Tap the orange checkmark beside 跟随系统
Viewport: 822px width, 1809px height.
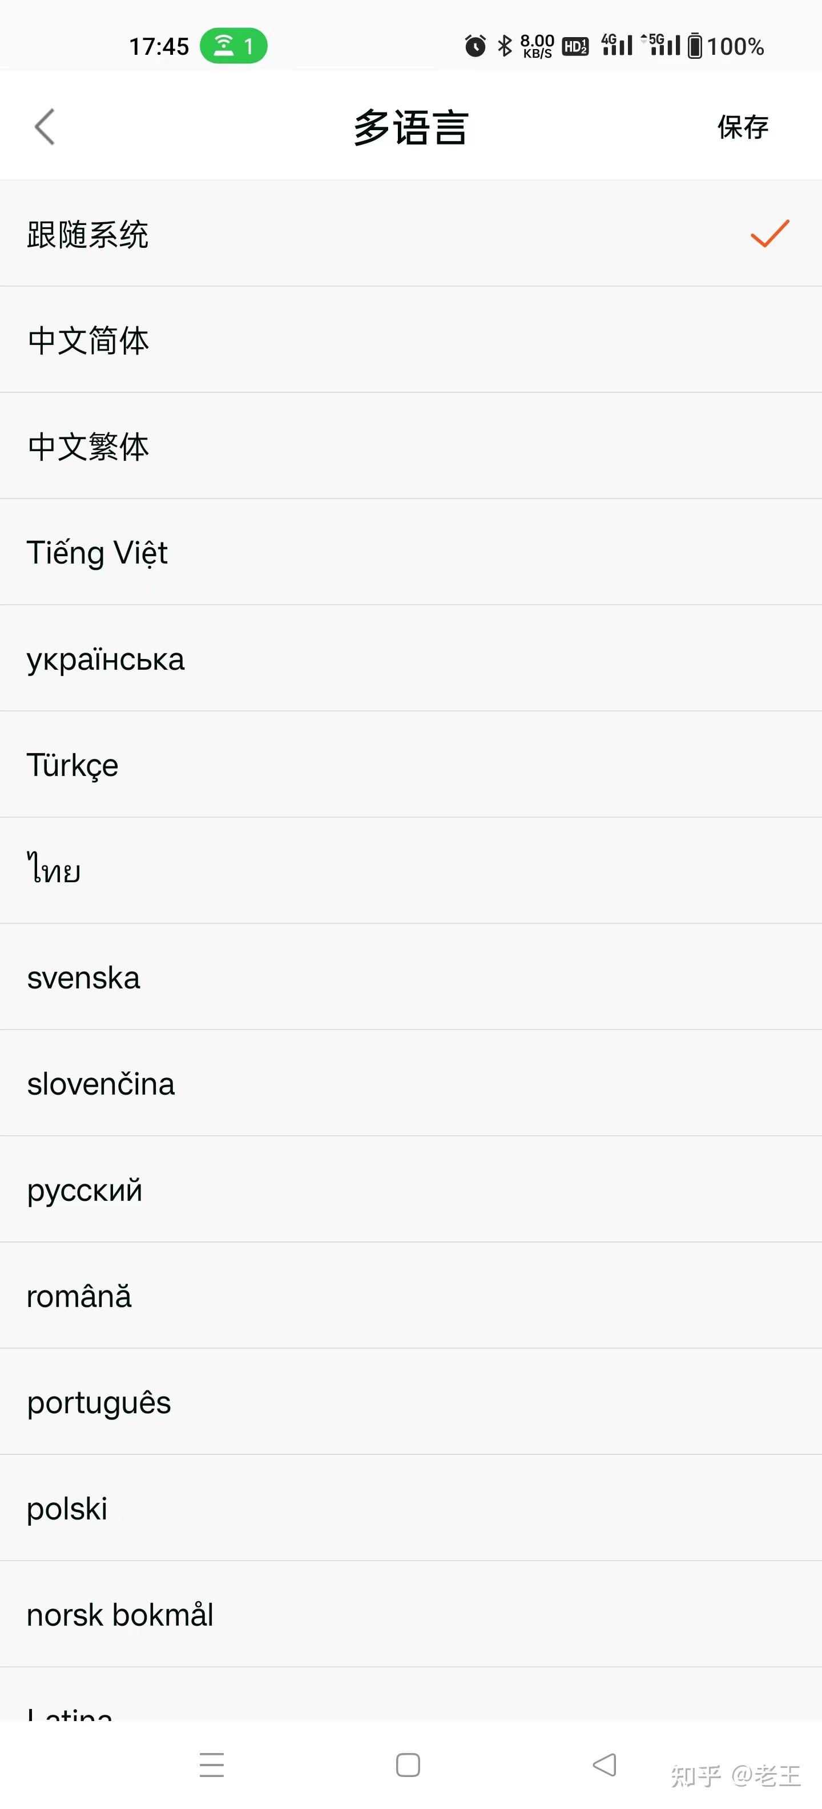pos(769,234)
